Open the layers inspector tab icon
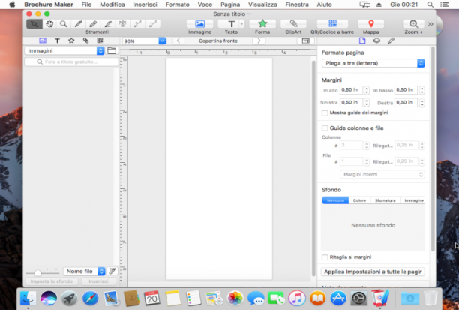This screenshot has height=310, width=459. [376, 41]
